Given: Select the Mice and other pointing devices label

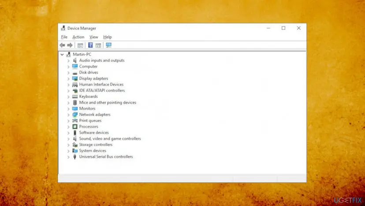Looking at the screenshot, I should [x=108, y=102].
